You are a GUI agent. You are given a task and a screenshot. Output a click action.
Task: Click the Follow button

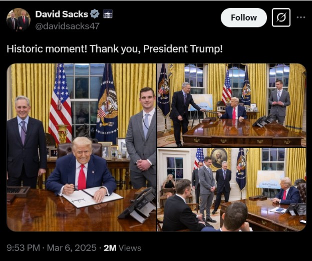[x=243, y=17]
